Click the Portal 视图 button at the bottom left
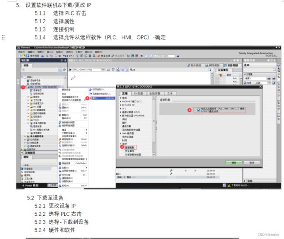284x239 pixels. pyautogui.click(x=30, y=186)
